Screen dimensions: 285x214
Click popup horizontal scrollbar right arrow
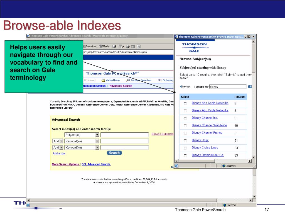250,161
